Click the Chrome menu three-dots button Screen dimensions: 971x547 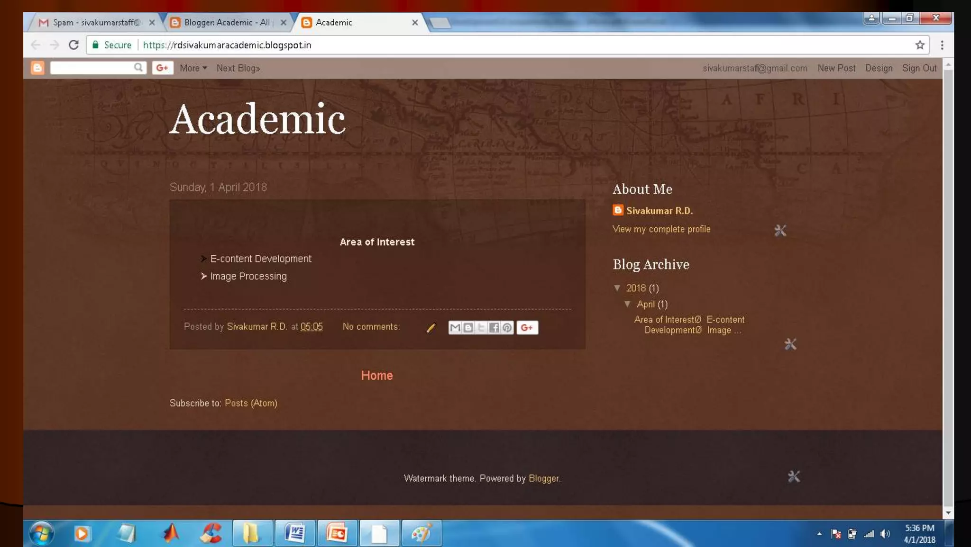(942, 45)
